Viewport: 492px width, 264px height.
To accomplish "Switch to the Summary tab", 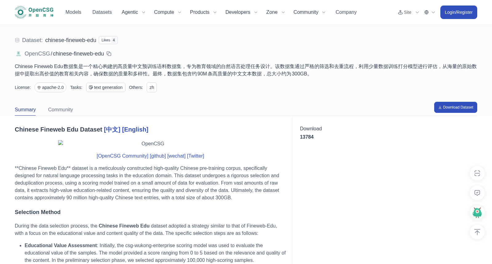I will tap(25, 109).
